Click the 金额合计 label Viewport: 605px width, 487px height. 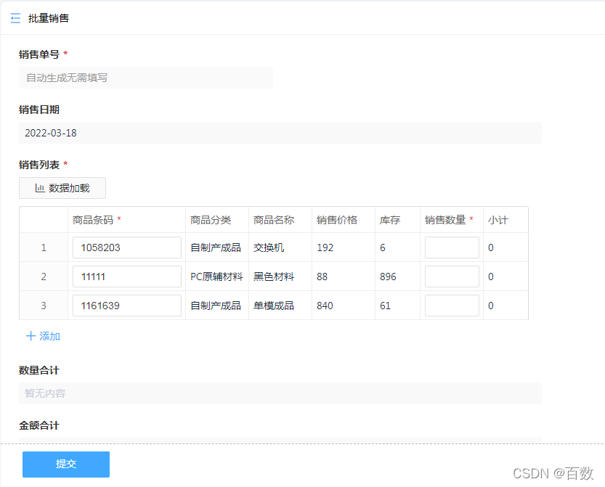[39, 425]
